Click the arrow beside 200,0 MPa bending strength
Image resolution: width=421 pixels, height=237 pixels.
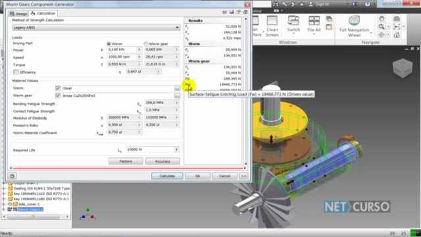[177, 103]
